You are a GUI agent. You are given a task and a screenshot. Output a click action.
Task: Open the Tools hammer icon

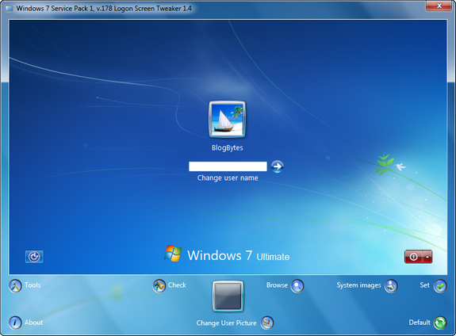[x=15, y=286]
